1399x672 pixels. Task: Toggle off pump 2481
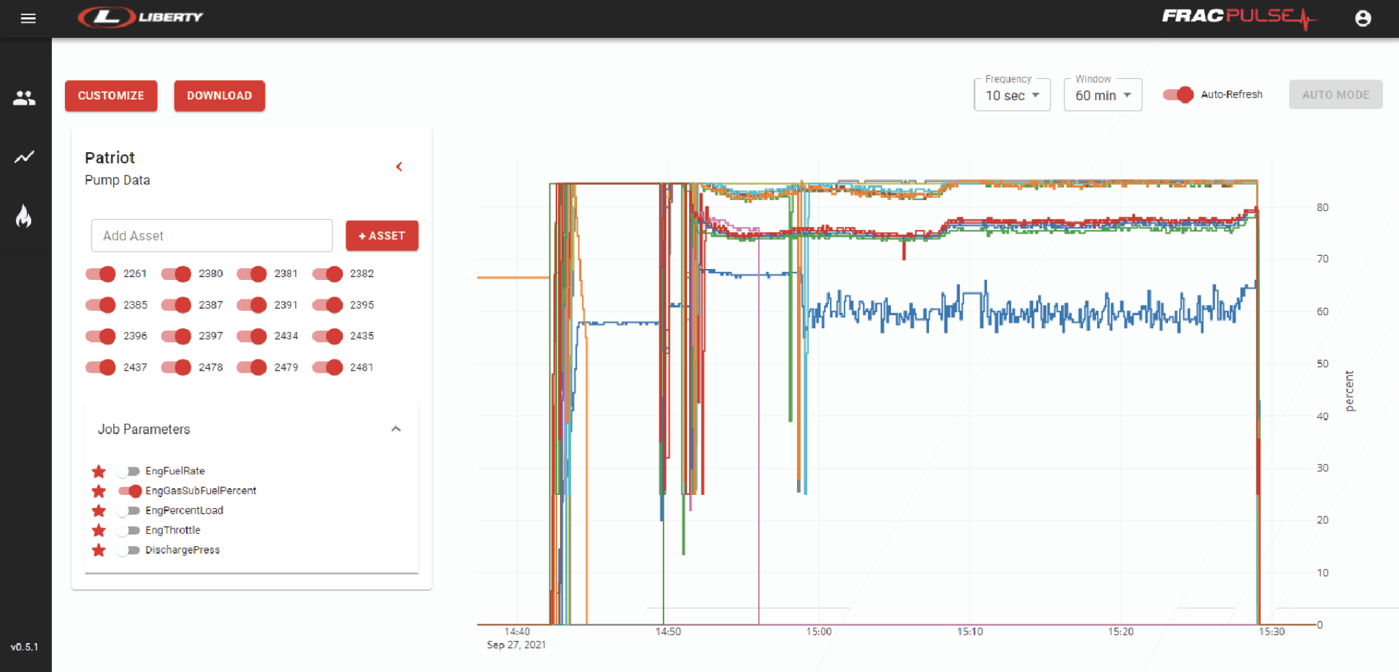pyautogui.click(x=328, y=367)
